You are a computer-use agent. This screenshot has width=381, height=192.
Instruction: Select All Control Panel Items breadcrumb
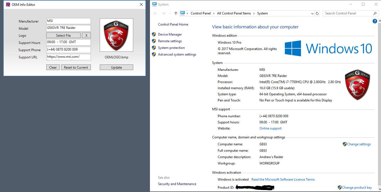(234, 13)
